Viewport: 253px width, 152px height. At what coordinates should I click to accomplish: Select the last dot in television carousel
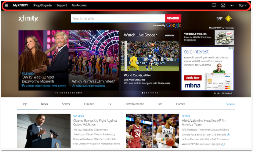tap(81, 93)
